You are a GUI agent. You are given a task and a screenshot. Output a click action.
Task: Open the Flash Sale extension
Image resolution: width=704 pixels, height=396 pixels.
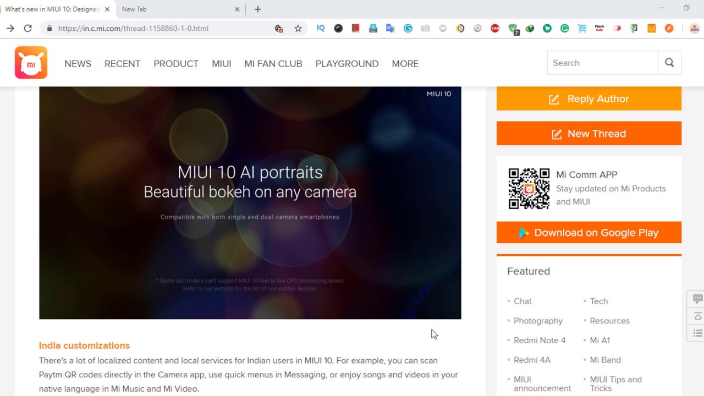coord(599,29)
